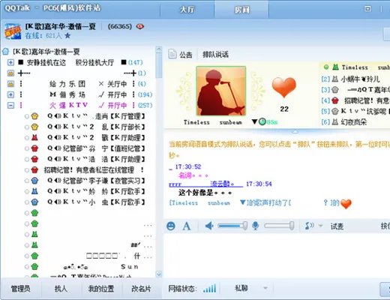390x300 pixels.
Task: Click red shirt icon in queue entry 4
Action: (x=335, y=100)
